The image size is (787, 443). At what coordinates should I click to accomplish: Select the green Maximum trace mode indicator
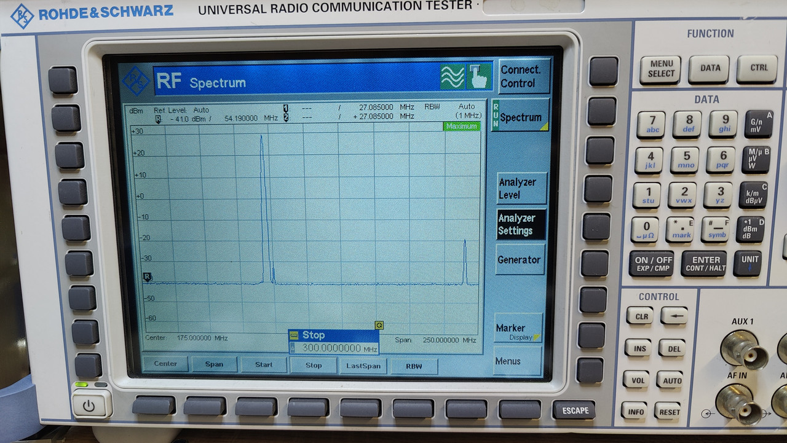point(462,126)
